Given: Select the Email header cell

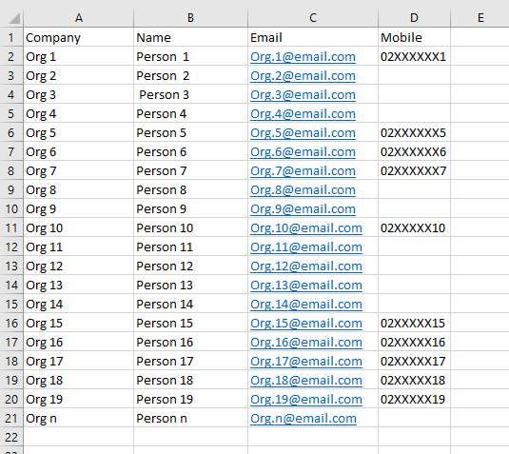Looking at the screenshot, I should 313,37.
